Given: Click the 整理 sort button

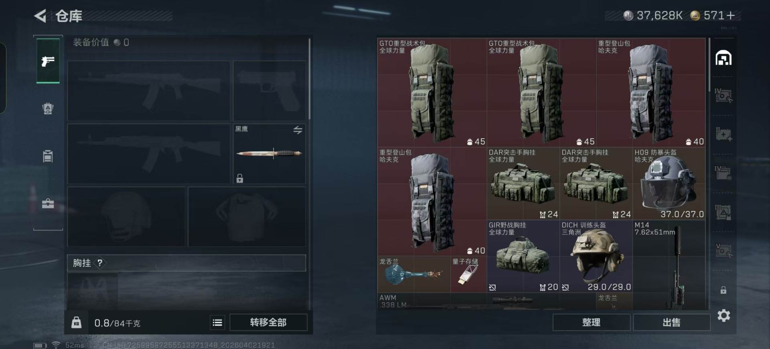Looking at the screenshot, I should (x=591, y=323).
